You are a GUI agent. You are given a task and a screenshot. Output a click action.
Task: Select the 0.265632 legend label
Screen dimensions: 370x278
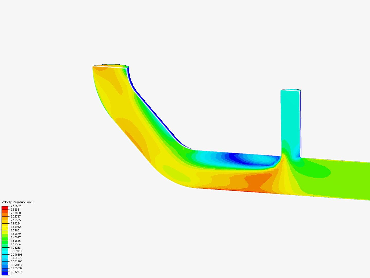[x=16, y=268]
